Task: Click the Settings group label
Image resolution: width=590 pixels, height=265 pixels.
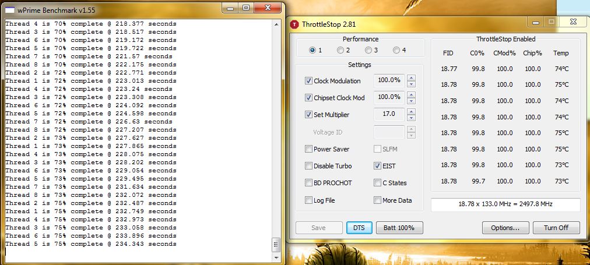Action: click(359, 65)
